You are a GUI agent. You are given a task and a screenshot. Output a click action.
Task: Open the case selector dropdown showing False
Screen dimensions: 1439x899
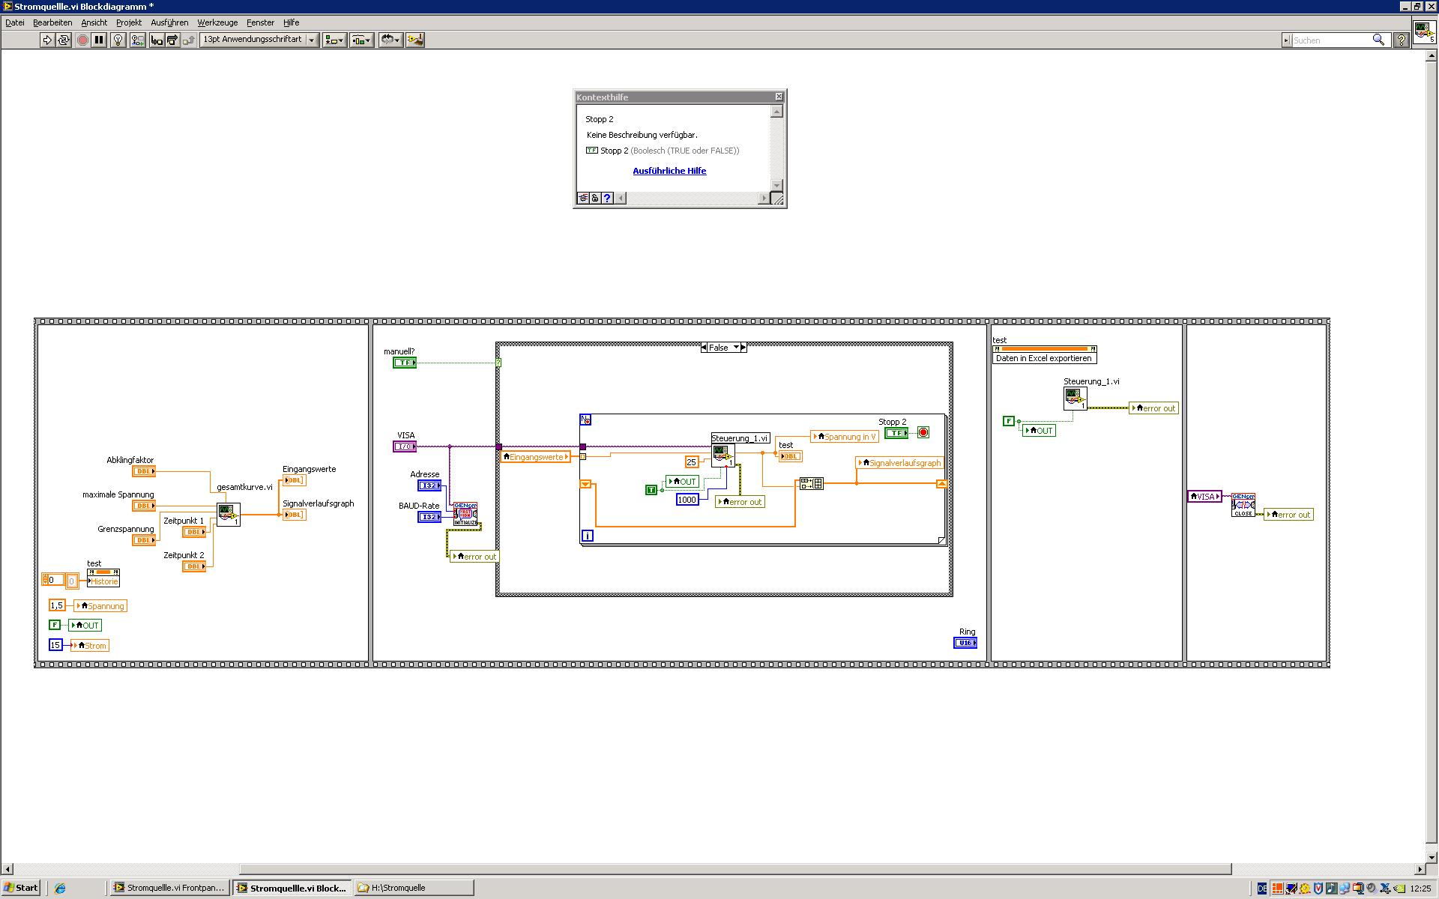tap(736, 348)
